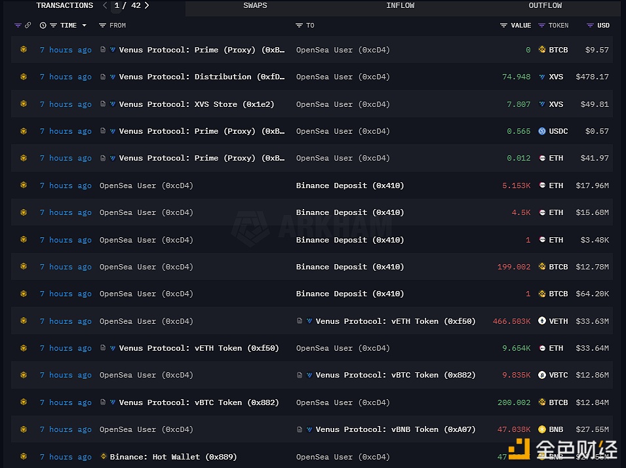Viewport: 626px width, 468px height.
Task: Open Venus Protocol: vBNB Token (0xA07)
Action: click(x=395, y=429)
